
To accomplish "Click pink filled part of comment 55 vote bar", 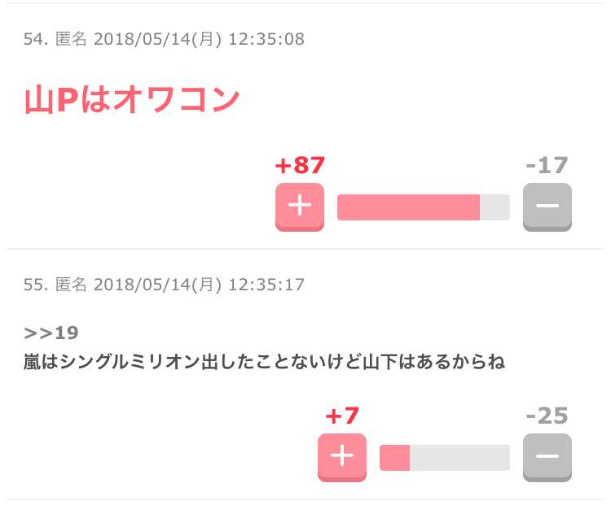I will 395,458.
